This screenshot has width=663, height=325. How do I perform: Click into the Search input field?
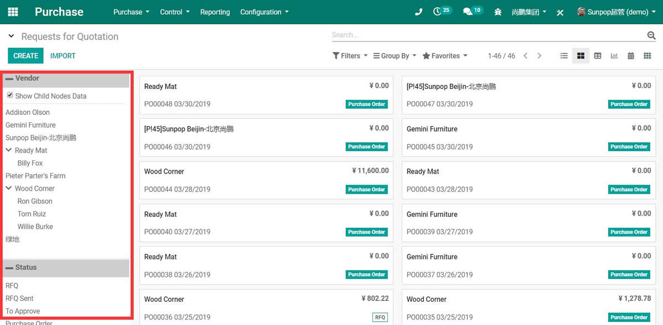[486, 35]
